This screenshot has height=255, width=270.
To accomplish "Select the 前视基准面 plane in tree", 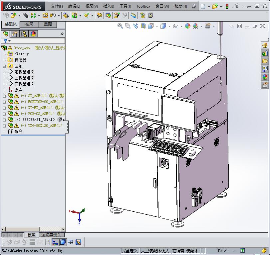I will click(24, 72).
